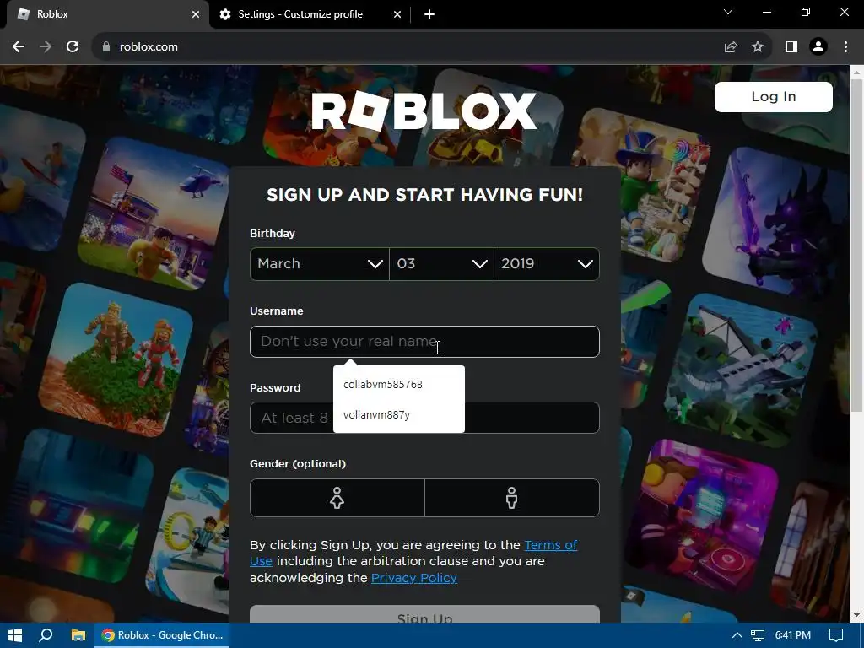Select suggested username vollanvm887y
864x648 pixels.
(x=399, y=415)
